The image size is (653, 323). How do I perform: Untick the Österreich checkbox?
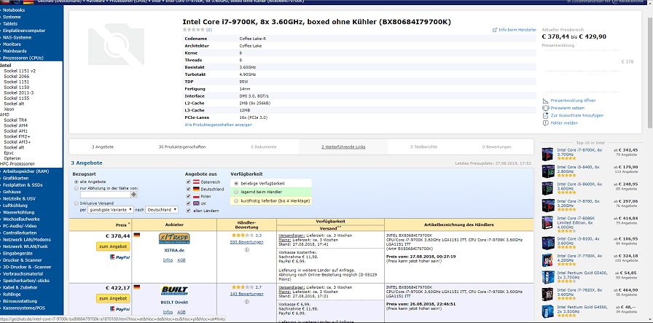point(189,182)
